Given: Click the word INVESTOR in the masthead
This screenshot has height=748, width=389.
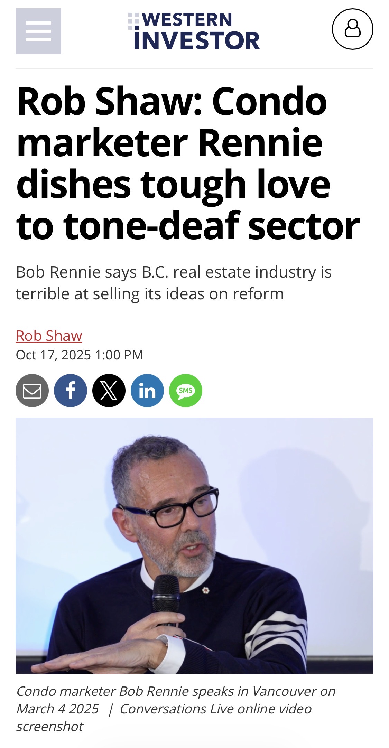Looking at the screenshot, I should 197,40.
